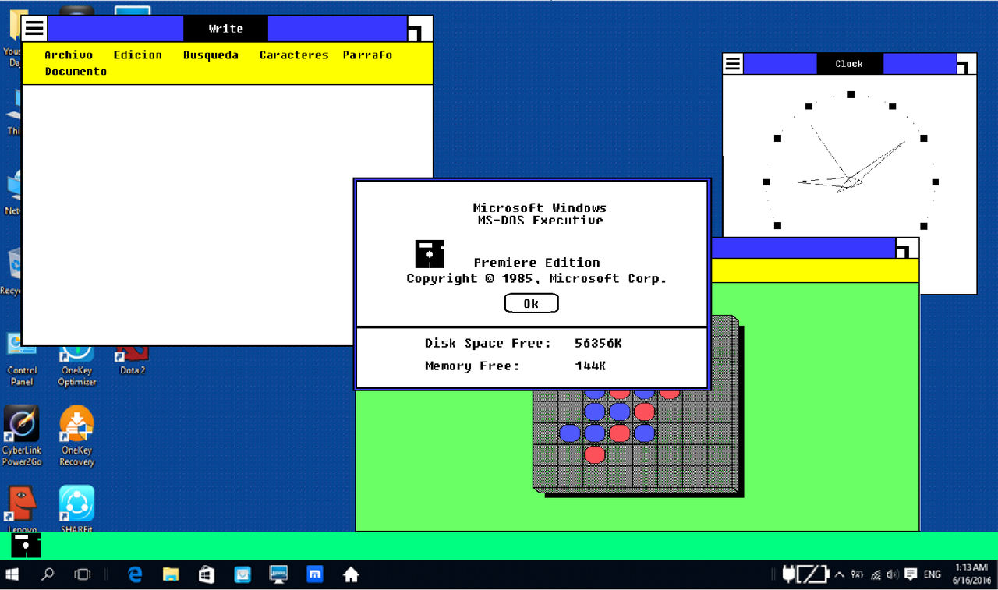Click the 'Premiere Edition' text in the dialog
Viewport: 998px width, 590px height.
[x=537, y=262]
